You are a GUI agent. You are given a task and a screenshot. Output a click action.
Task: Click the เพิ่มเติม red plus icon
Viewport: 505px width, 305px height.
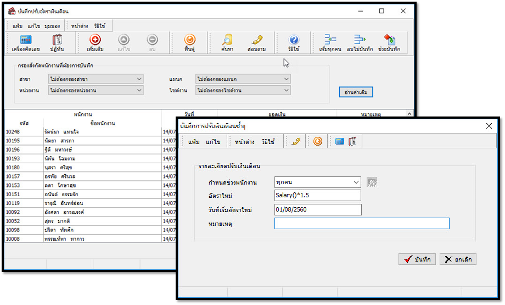tap(95, 43)
